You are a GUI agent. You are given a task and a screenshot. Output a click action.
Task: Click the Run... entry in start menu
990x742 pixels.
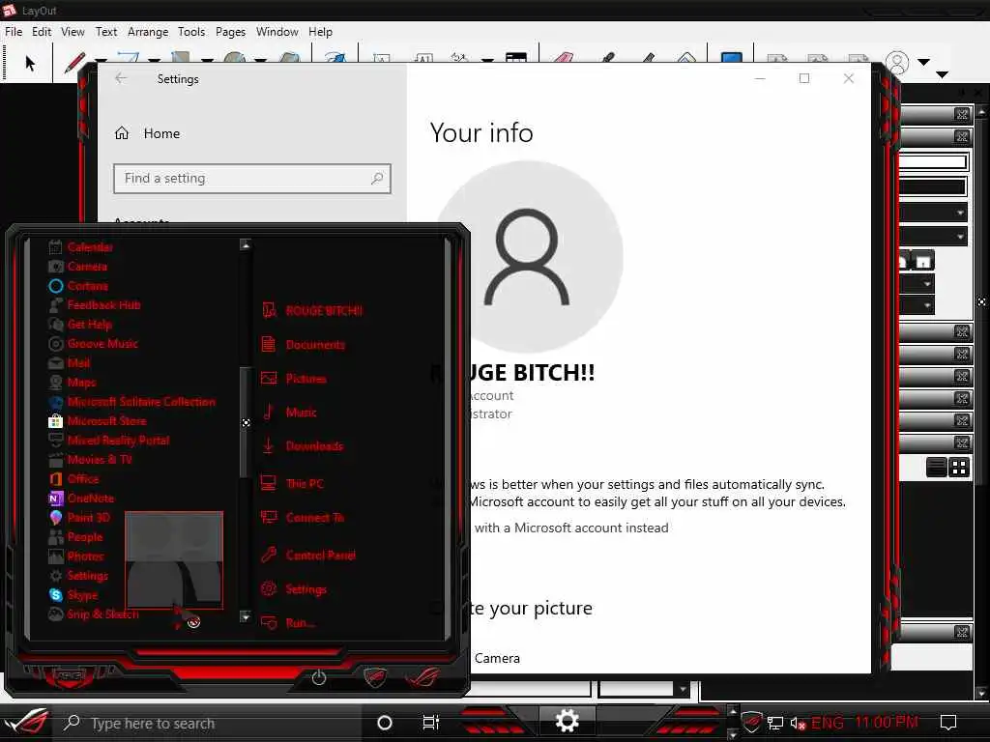pos(300,623)
